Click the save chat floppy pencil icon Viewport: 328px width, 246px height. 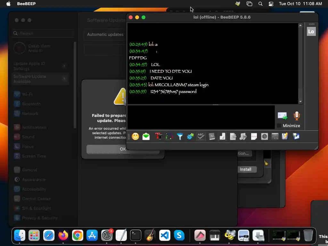tap(285, 136)
